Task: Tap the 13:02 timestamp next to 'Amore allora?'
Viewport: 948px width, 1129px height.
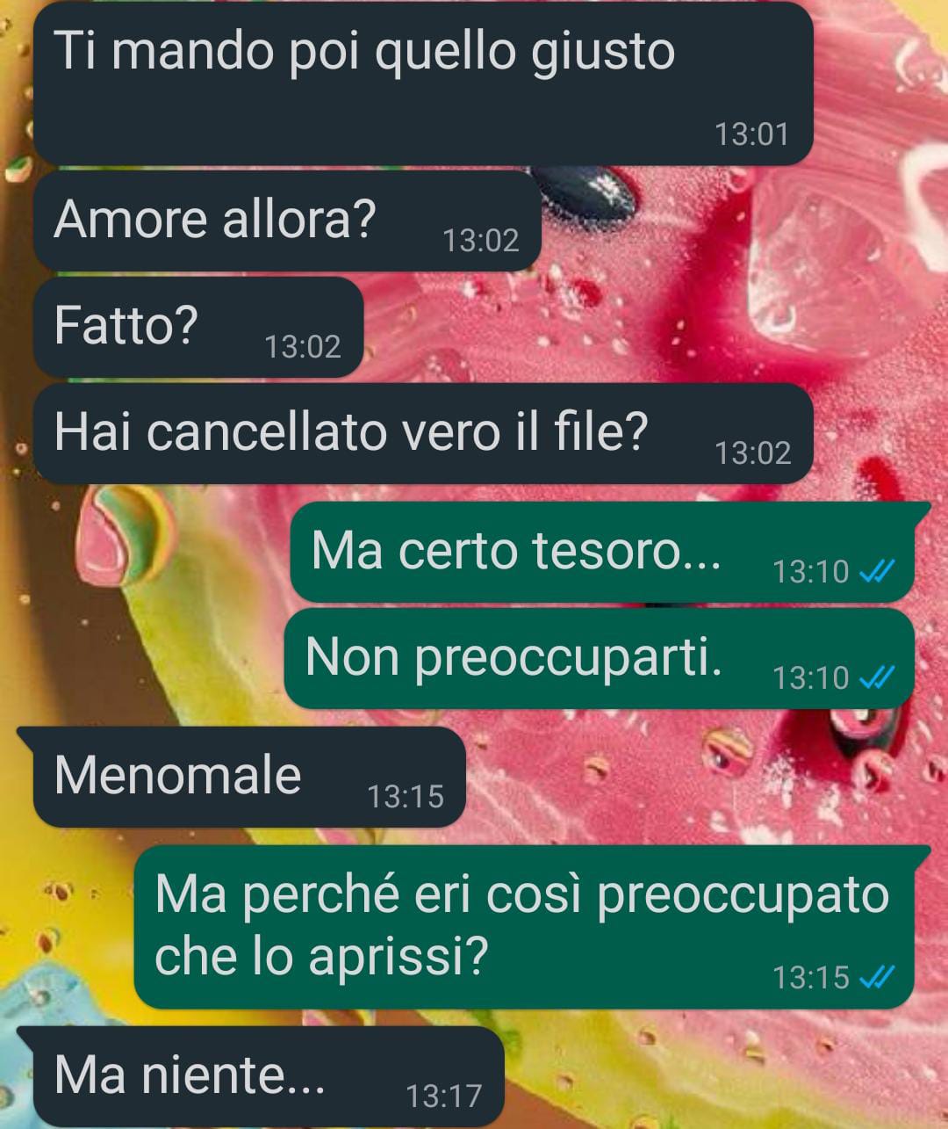Action: tap(481, 241)
